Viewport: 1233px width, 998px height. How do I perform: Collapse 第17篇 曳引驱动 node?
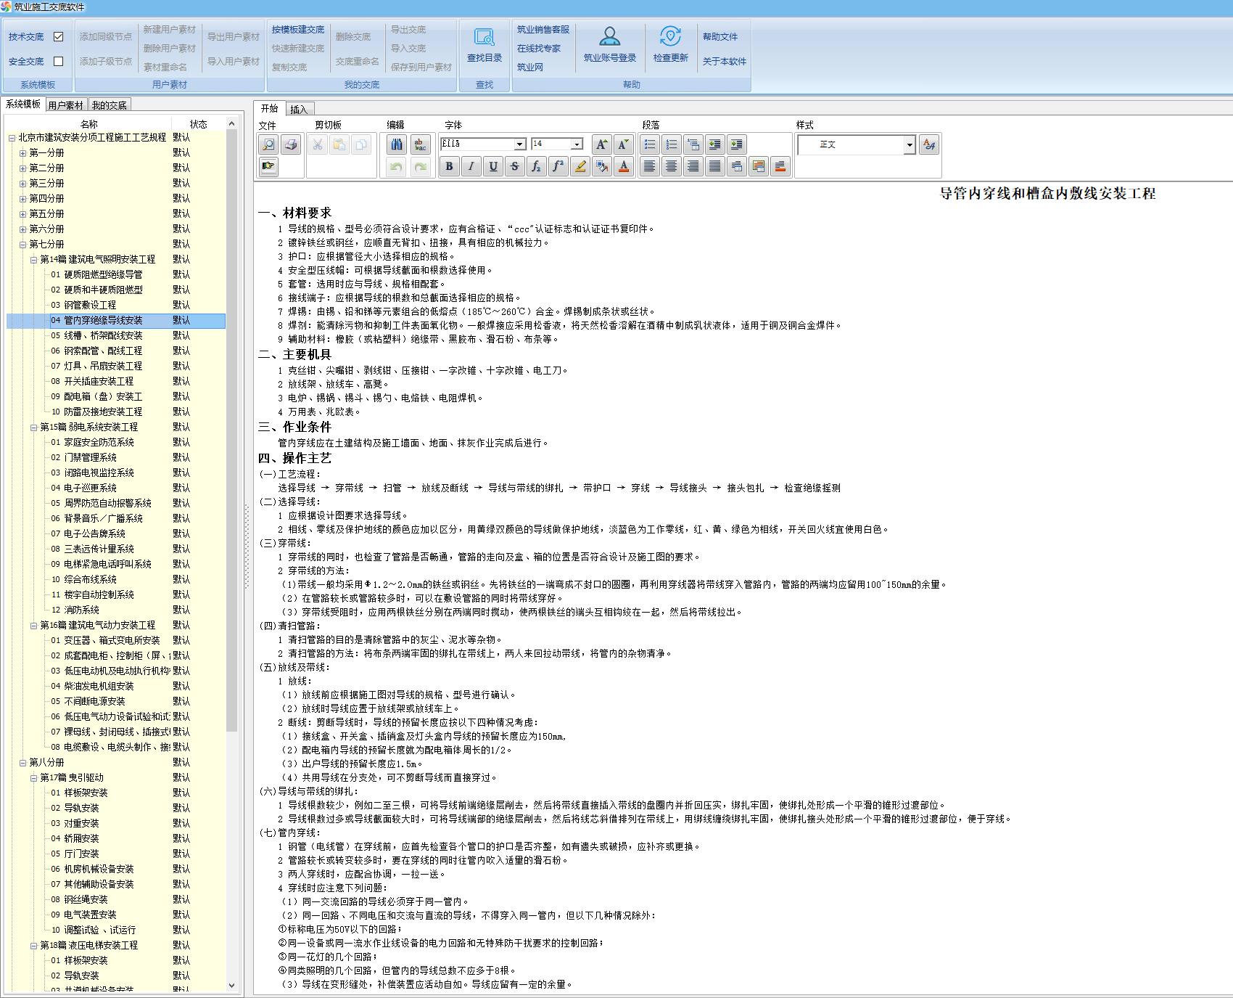click(x=33, y=778)
